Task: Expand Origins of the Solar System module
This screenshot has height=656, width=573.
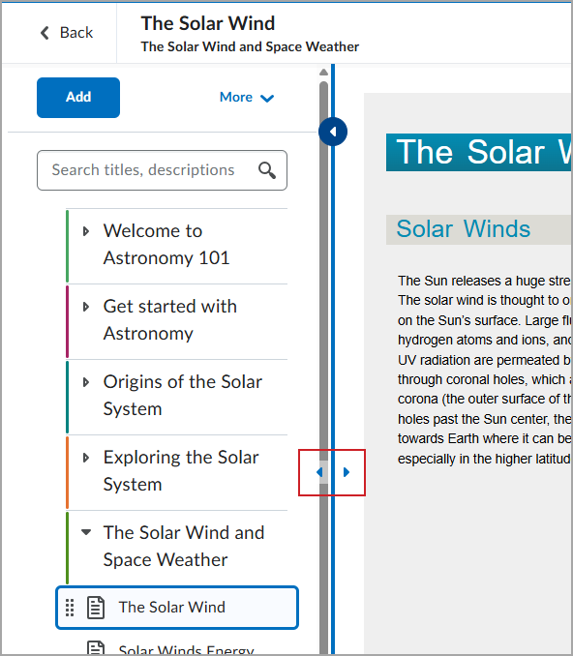Action: [x=86, y=382]
